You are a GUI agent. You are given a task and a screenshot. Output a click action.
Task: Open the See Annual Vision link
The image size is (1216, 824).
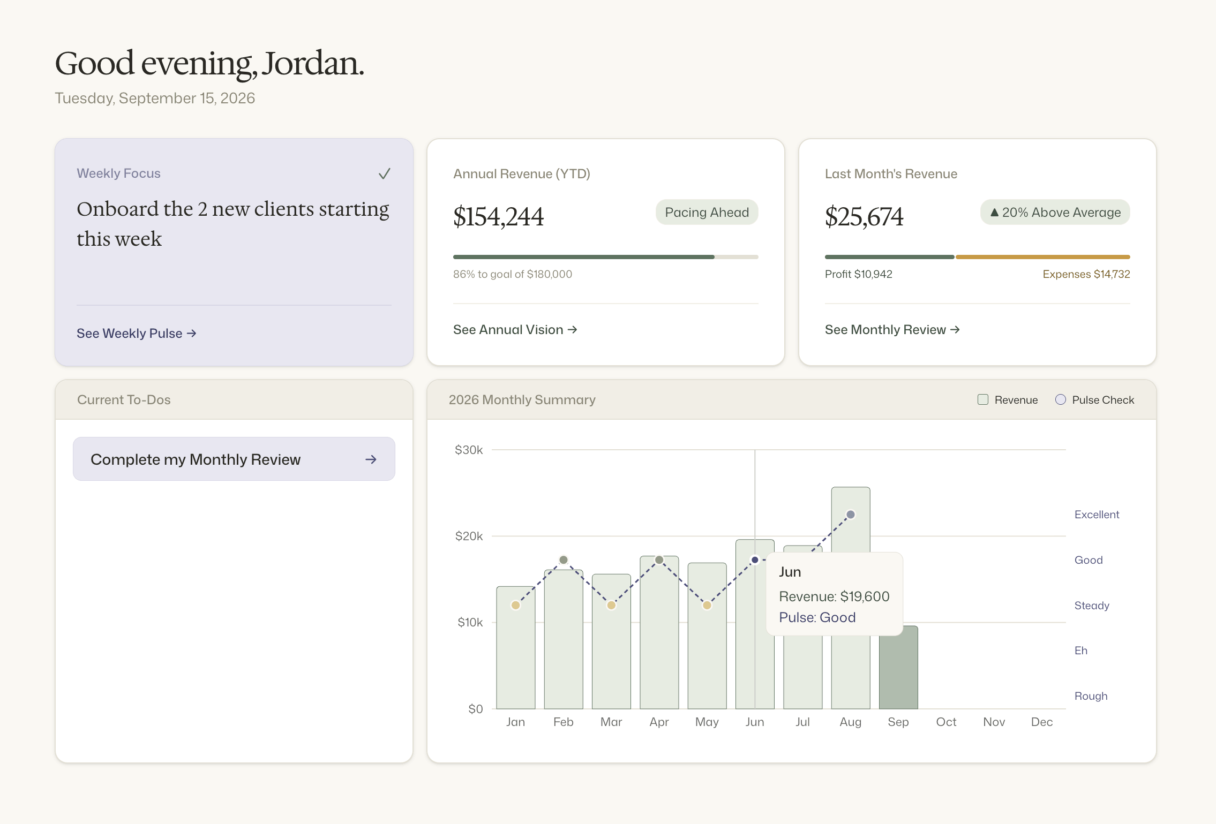pos(515,329)
